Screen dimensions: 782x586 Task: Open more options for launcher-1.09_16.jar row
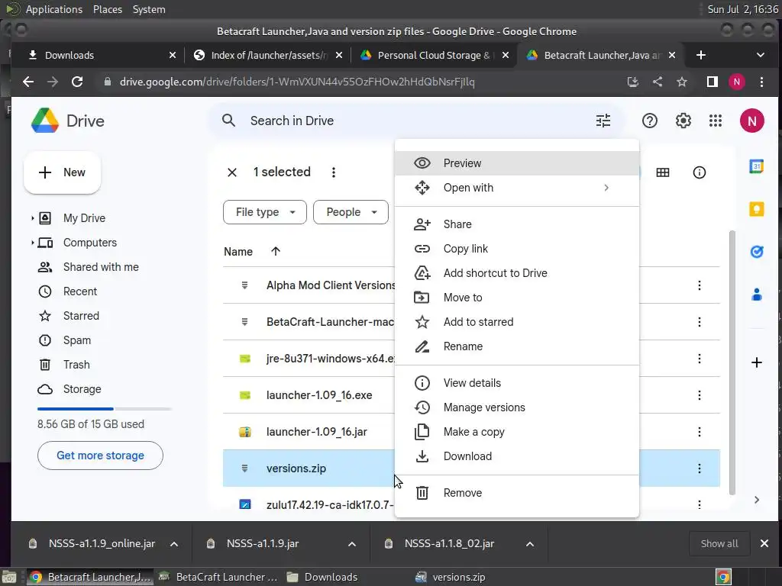[700, 432]
